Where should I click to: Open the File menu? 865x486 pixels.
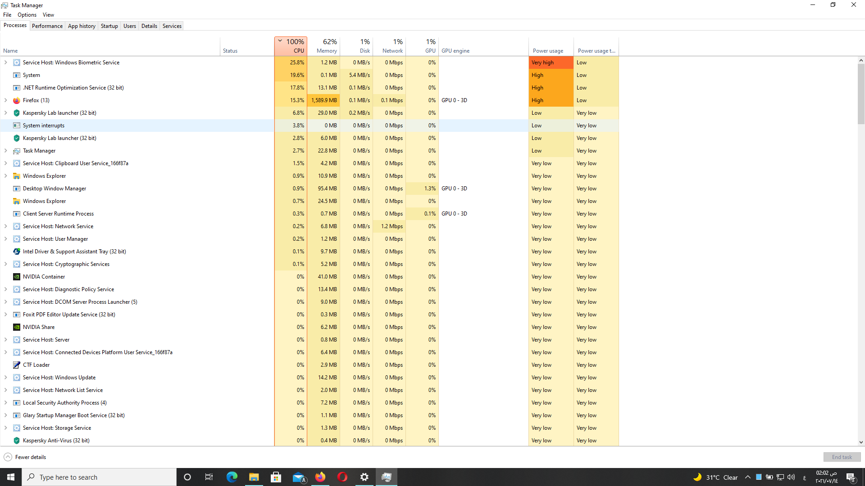7,15
